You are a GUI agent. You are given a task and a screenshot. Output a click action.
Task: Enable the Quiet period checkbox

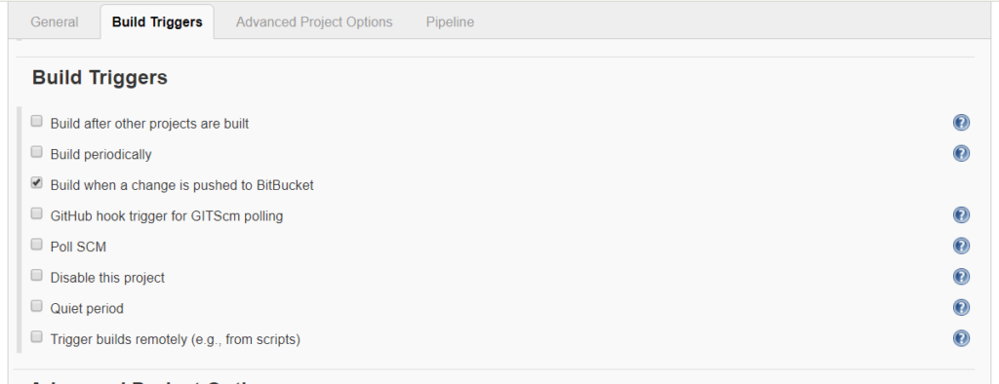(x=37, y=306)
